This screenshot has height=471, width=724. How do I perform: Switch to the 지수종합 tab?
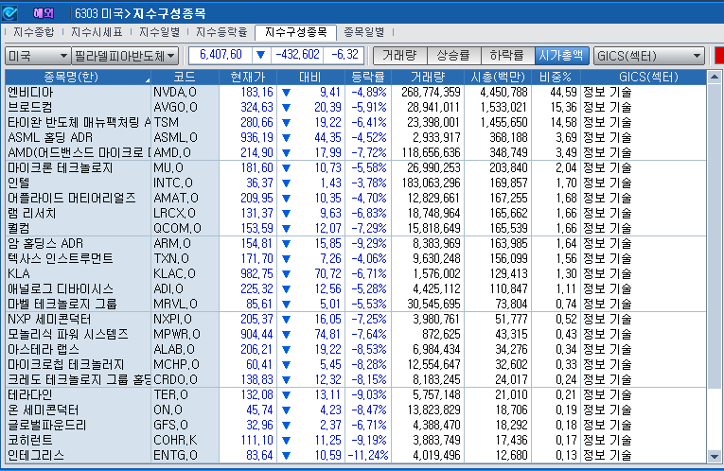point(35,32)
